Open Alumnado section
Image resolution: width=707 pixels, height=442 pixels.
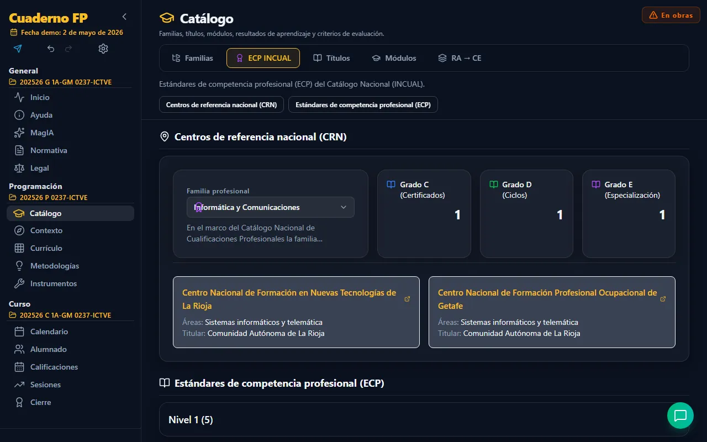coord(70,349)
